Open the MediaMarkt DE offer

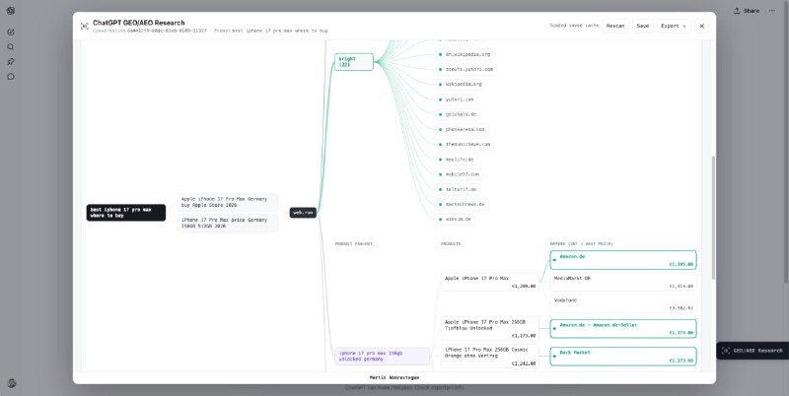(x=623, y=282)
